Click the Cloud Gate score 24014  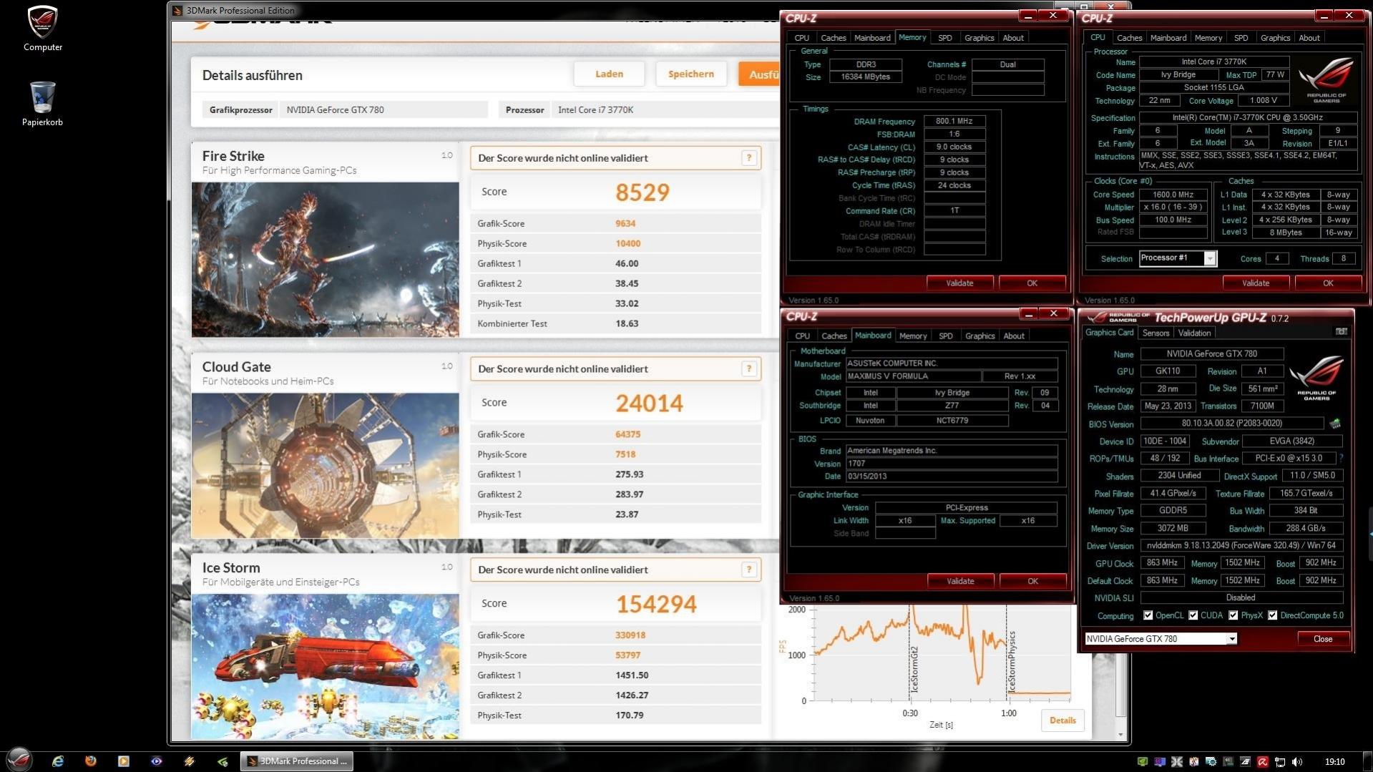[650, 403]
